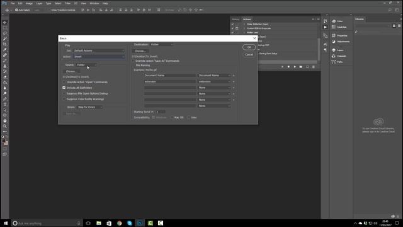The height and width of the screenshot is (227, 403).
Task: Toggle Mac OS compatibility checkbox
Action: pyautogui.click(x=173, y=117)
